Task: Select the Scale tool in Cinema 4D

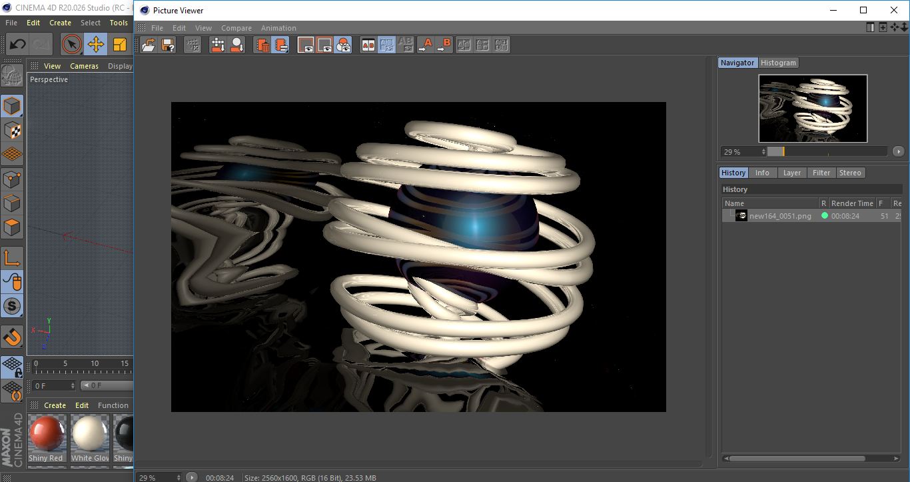Action: click(x=120, y=45)
